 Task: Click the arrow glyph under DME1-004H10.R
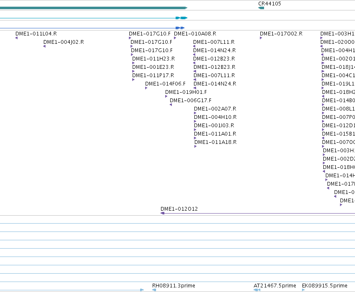click(195, 121)
